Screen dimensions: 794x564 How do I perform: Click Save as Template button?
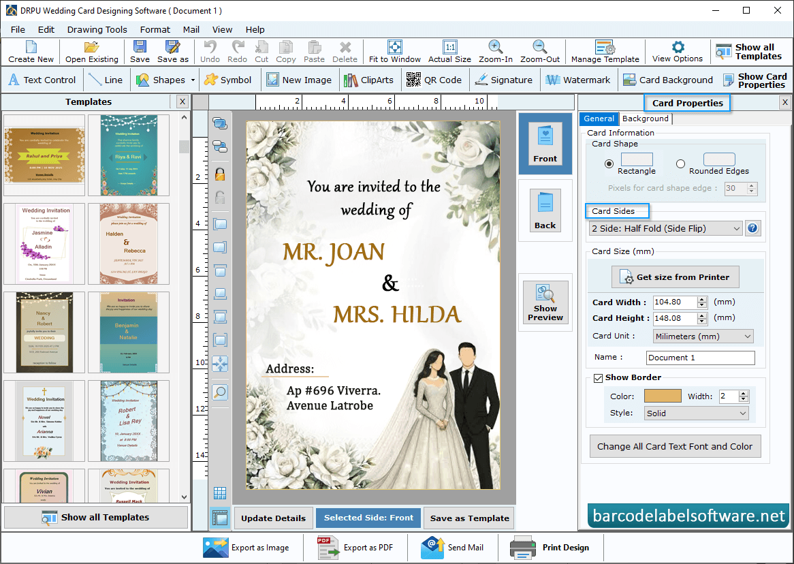tap(469, 518)
